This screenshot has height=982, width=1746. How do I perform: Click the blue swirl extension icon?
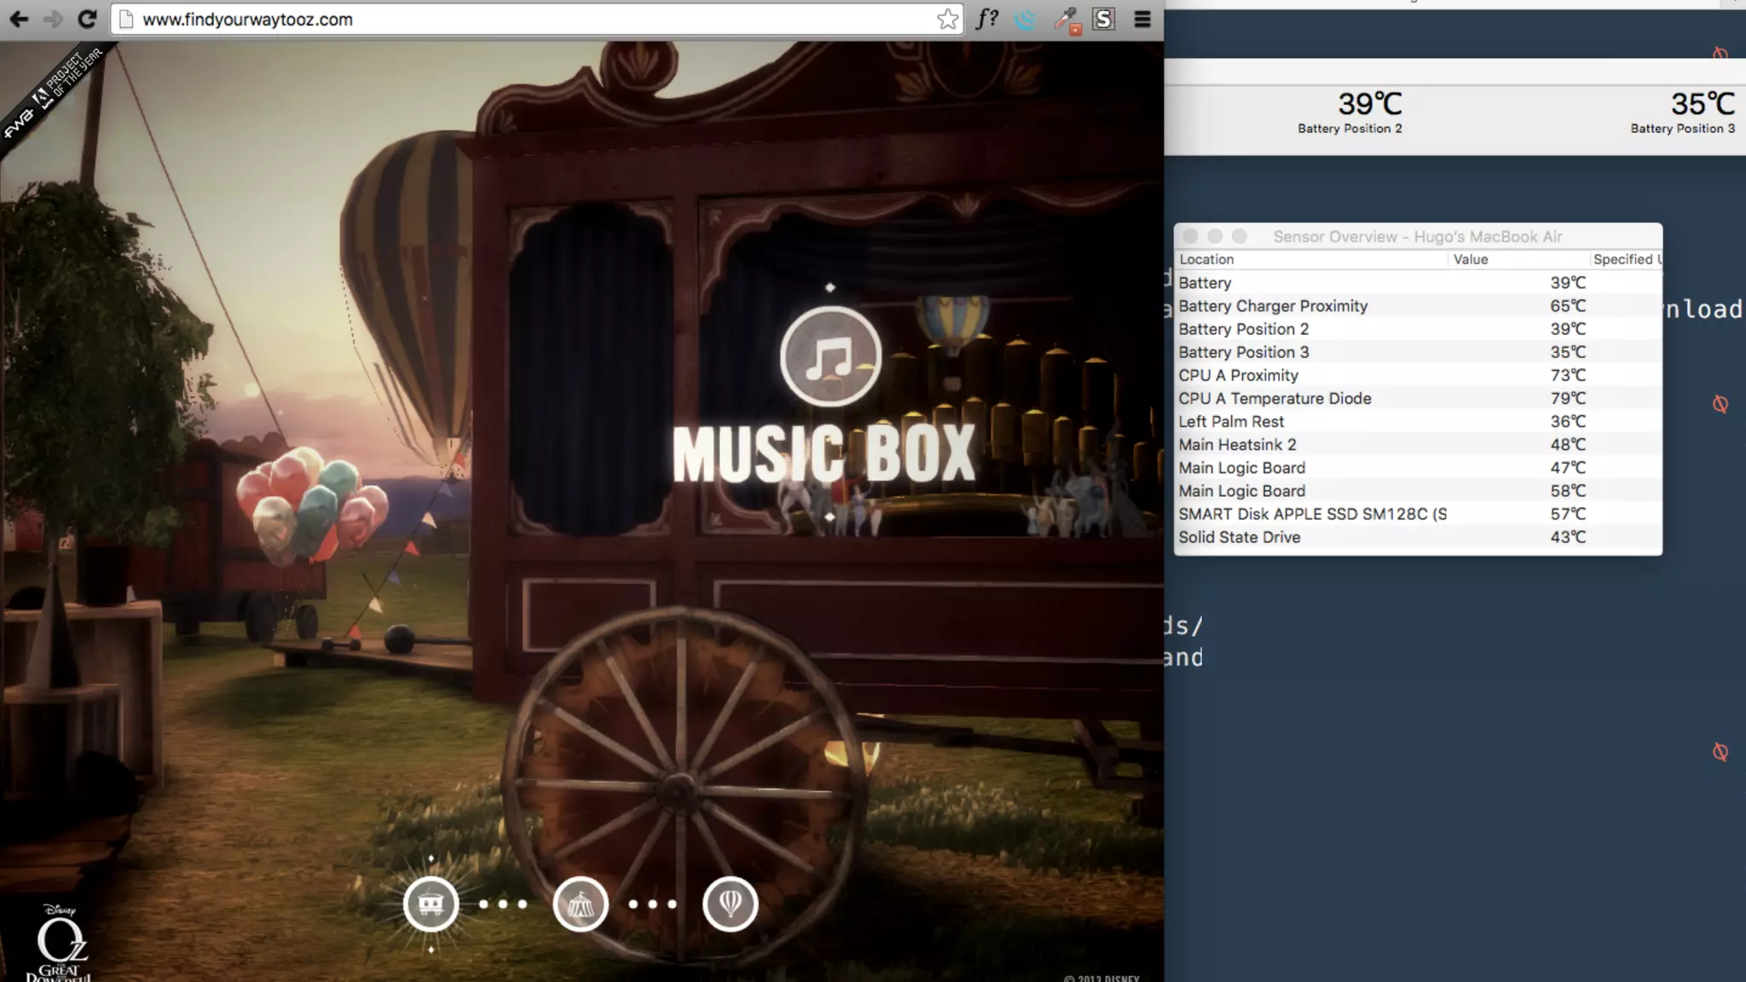click(x=1026, y=19)
